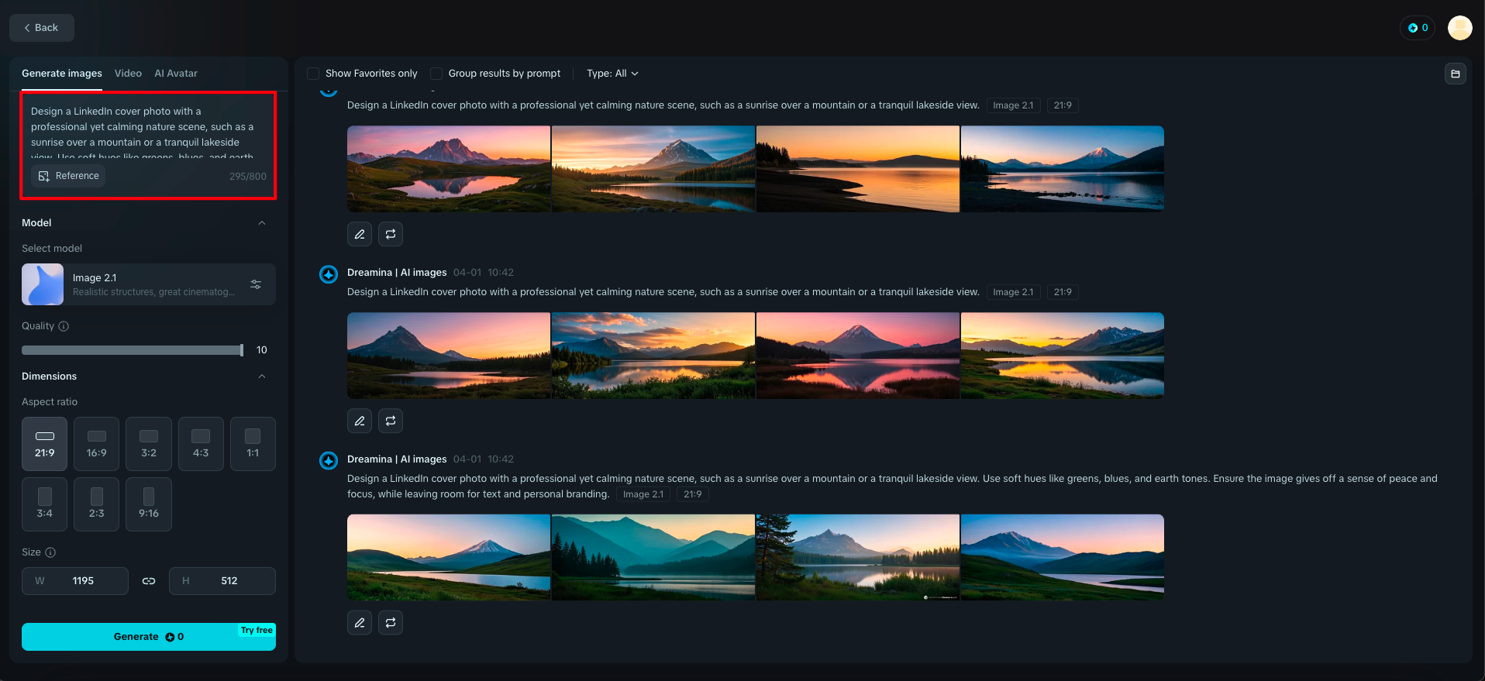The image size is (1485, 681).
Task: Click the 21:9 tag on the top result
Action: (x=1063, y=105)
